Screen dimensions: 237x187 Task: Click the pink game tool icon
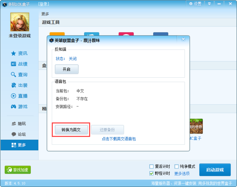coord(126,34)
